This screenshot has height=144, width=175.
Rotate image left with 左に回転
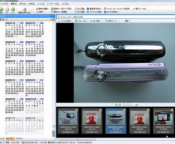pos(80,9)
